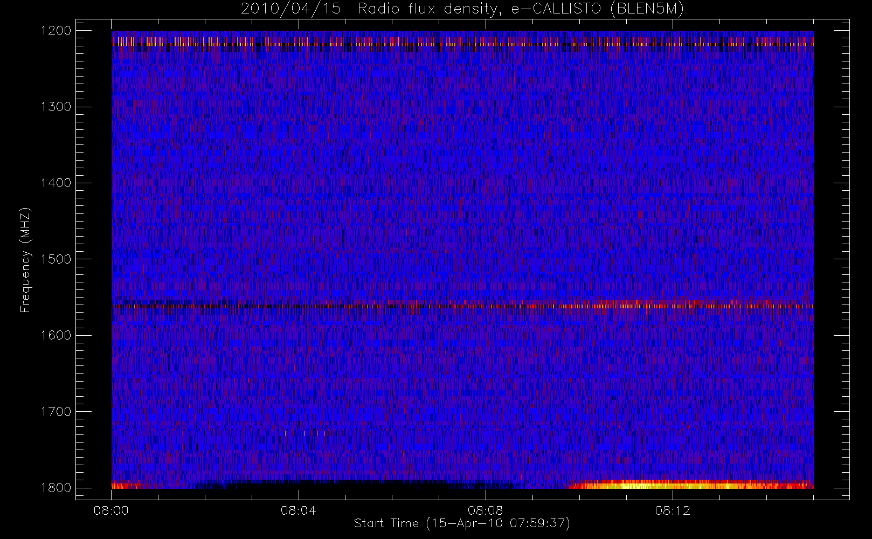Click the plot title "Radio flux density, e-CALLISTO (BLEN5M)"

(521, 9)
